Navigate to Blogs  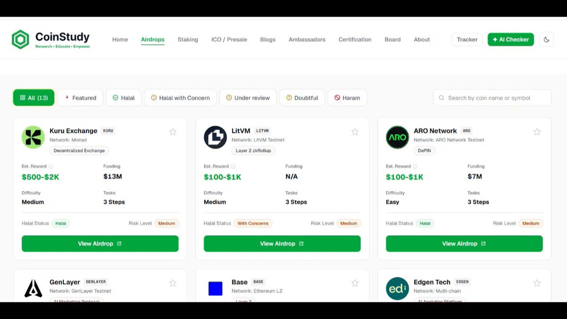click(267, 40)
